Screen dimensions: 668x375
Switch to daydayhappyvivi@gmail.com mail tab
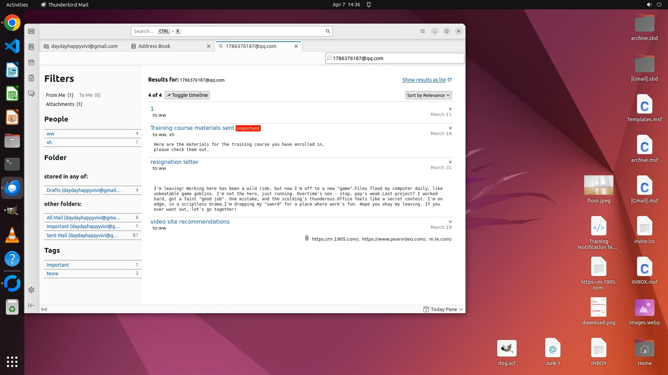[x=84, y=46]
